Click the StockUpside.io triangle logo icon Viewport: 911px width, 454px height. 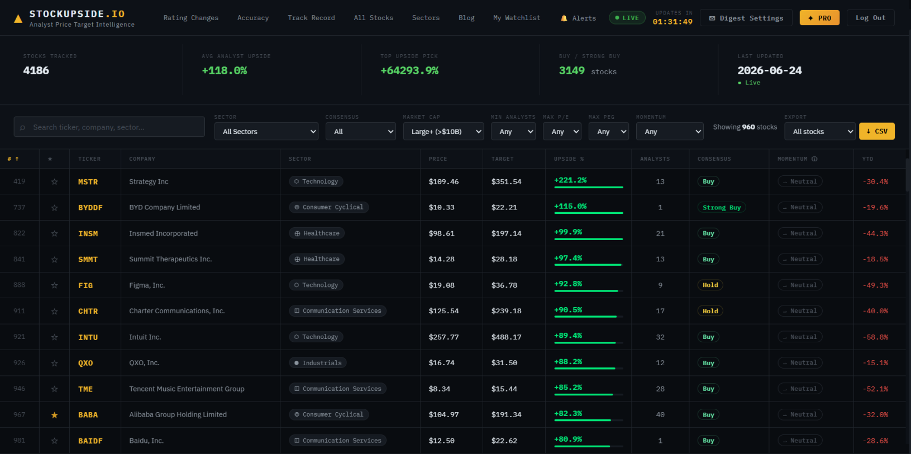pyautogui.click(x=18, y=19)
